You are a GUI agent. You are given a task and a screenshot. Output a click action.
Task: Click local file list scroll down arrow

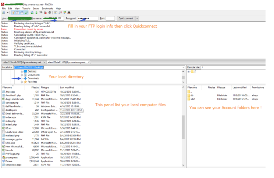point(183,165)
